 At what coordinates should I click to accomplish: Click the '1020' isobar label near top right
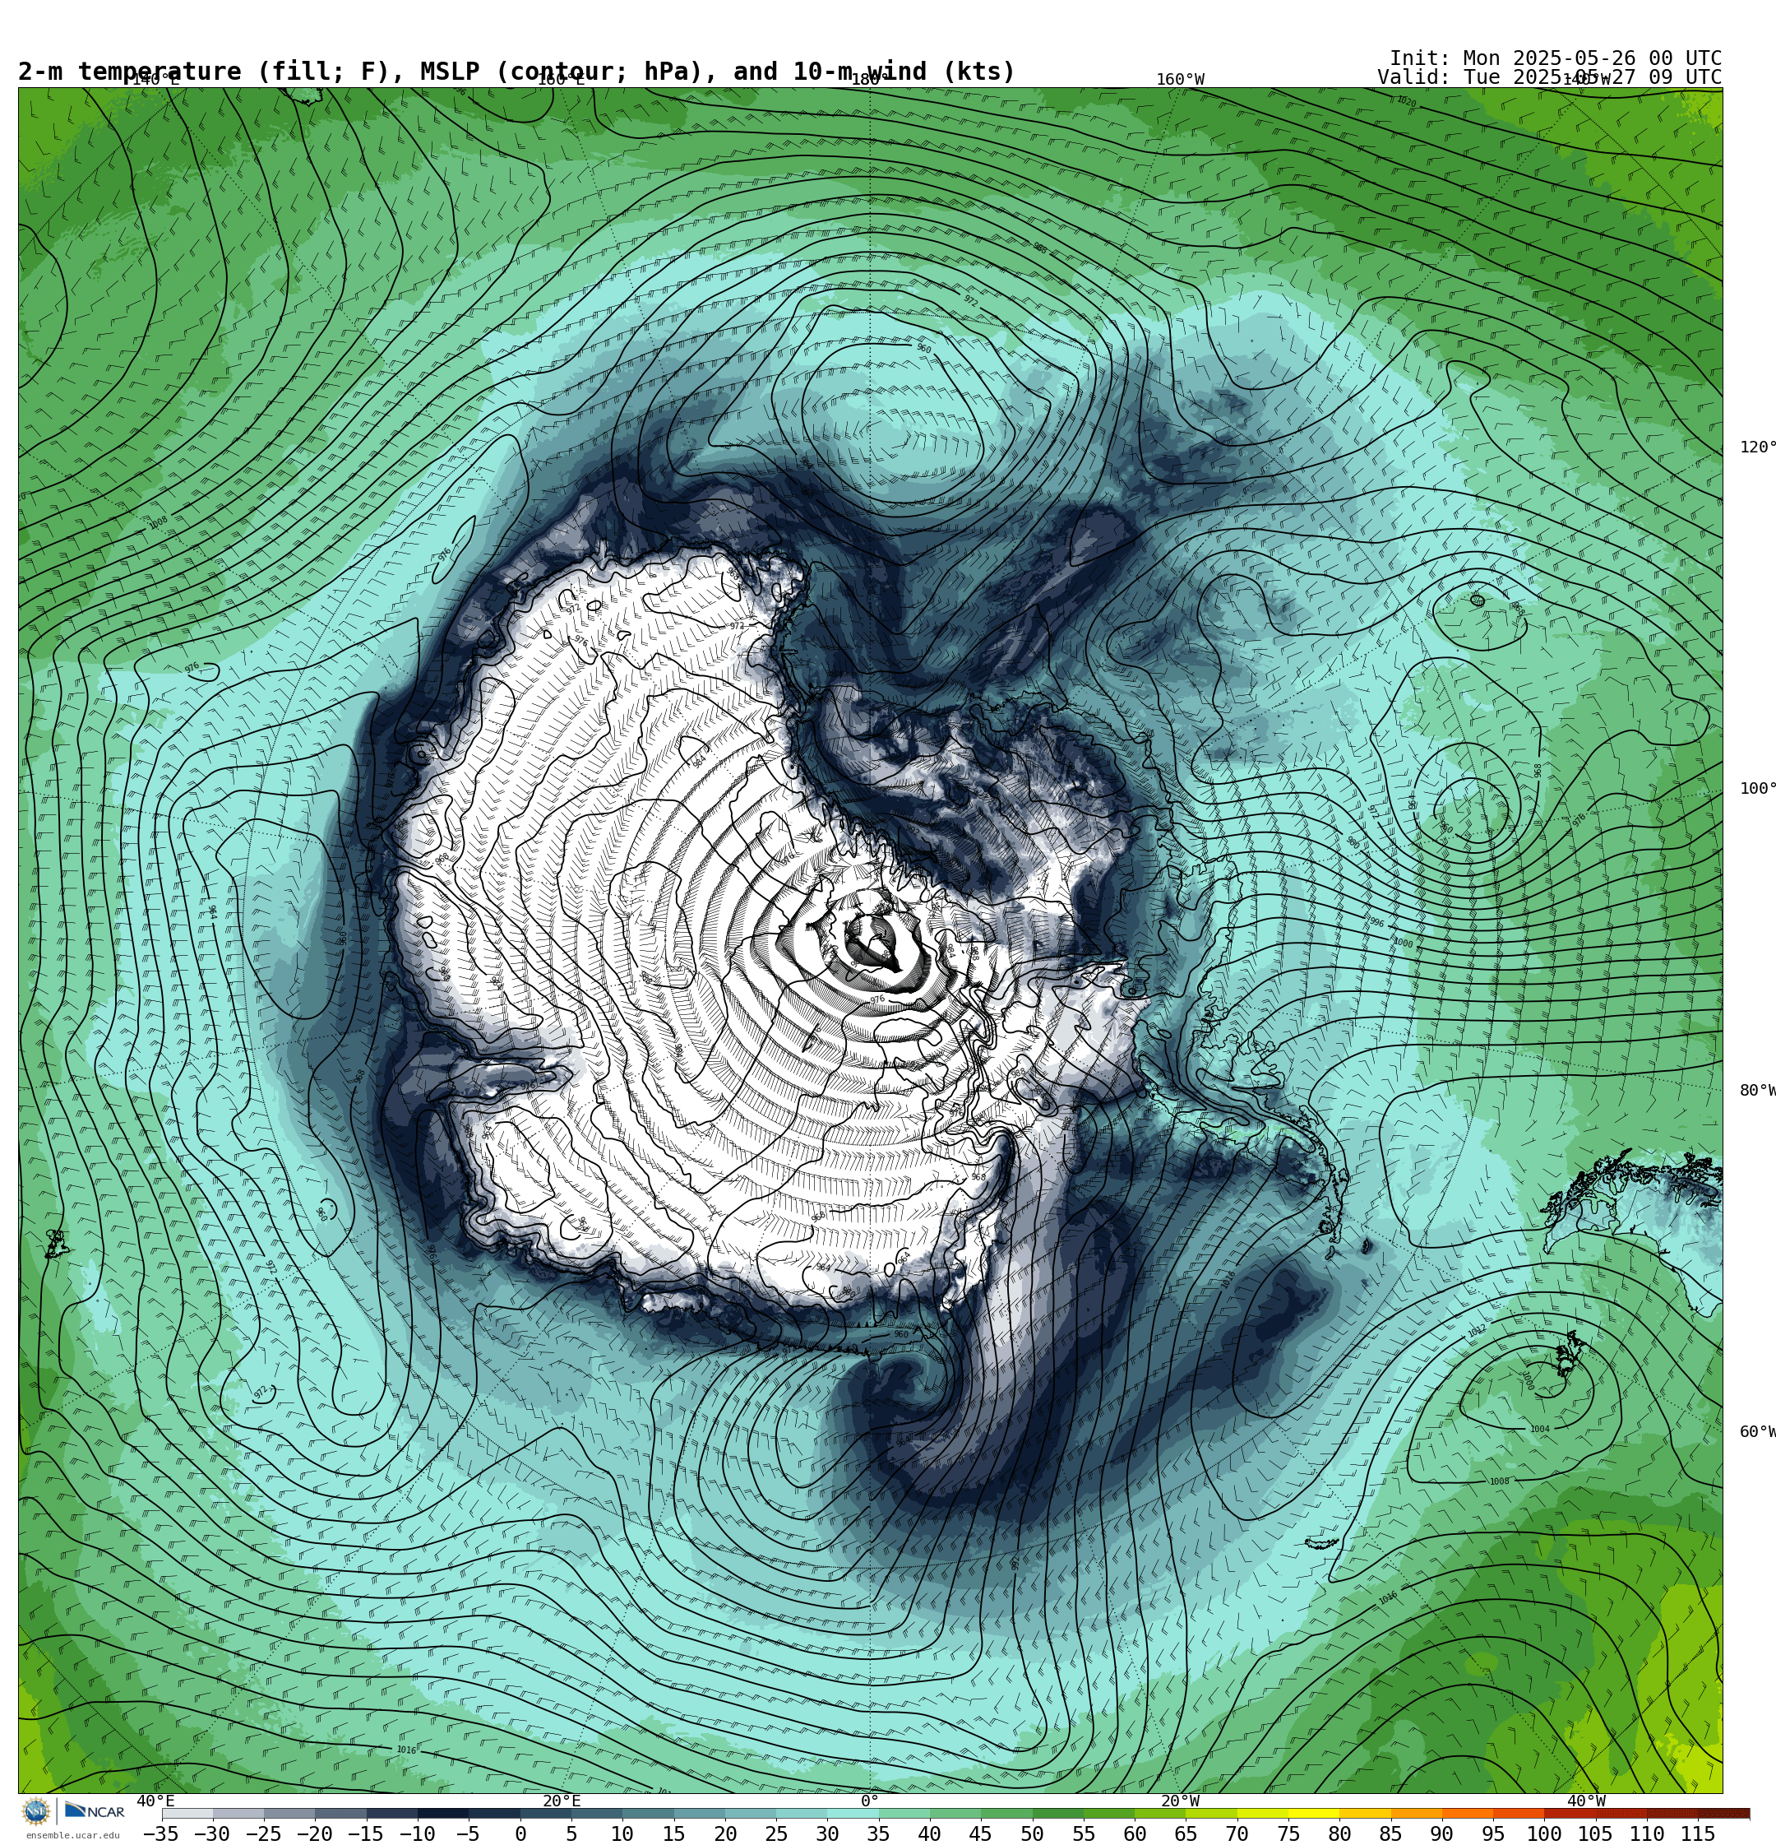tap(1406, 102)
